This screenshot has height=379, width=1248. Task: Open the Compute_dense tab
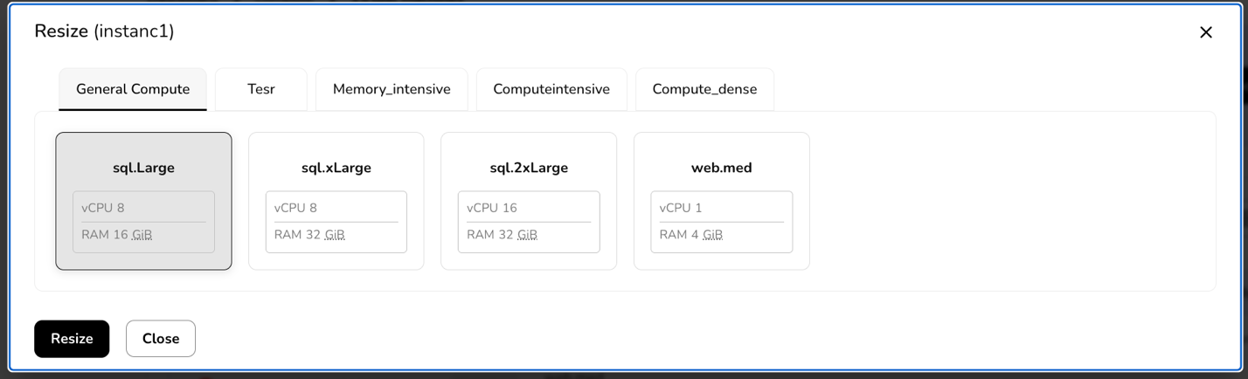(704, 89)
